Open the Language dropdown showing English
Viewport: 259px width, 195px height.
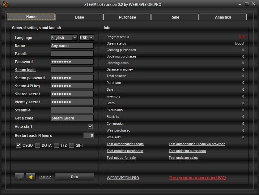point(64,37)
